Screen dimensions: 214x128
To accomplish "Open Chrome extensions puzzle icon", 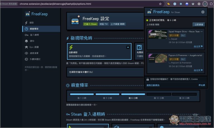I will (x=211, y=4).
